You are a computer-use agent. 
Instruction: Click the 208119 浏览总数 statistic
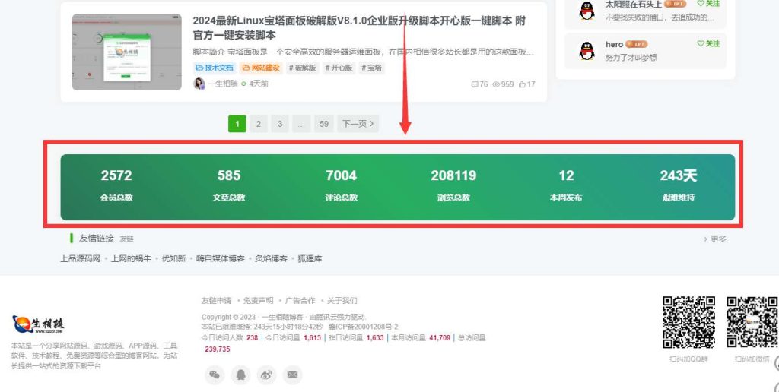coord(453,185)
